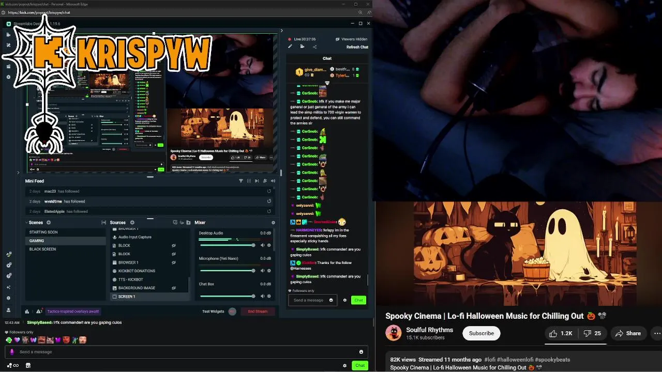662x372 pixels.
Task: Replay the ElatedApple follow alert
Action: 269,211
